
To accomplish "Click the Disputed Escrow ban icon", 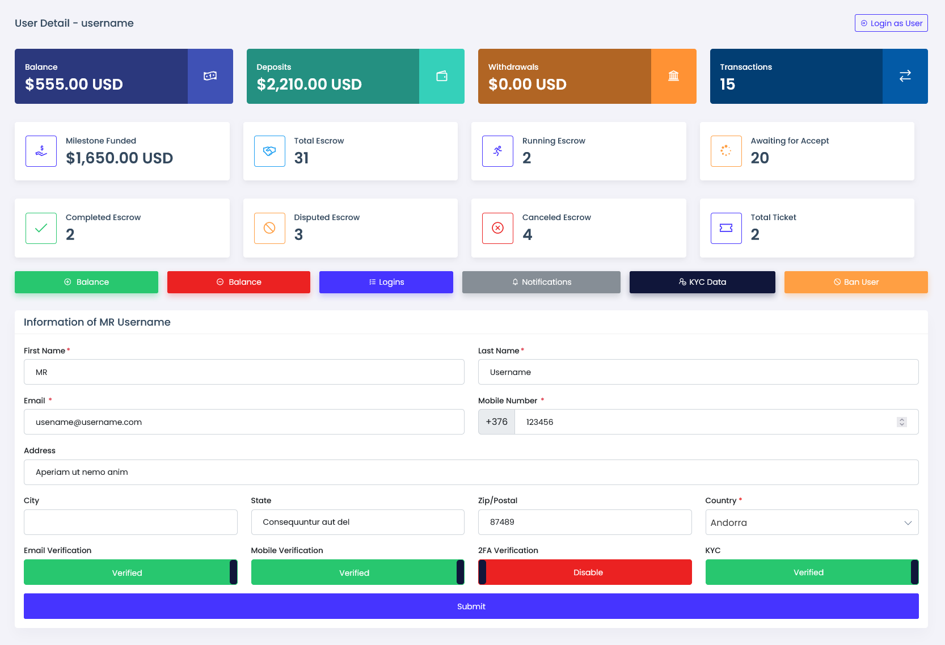I will point(269,228).
